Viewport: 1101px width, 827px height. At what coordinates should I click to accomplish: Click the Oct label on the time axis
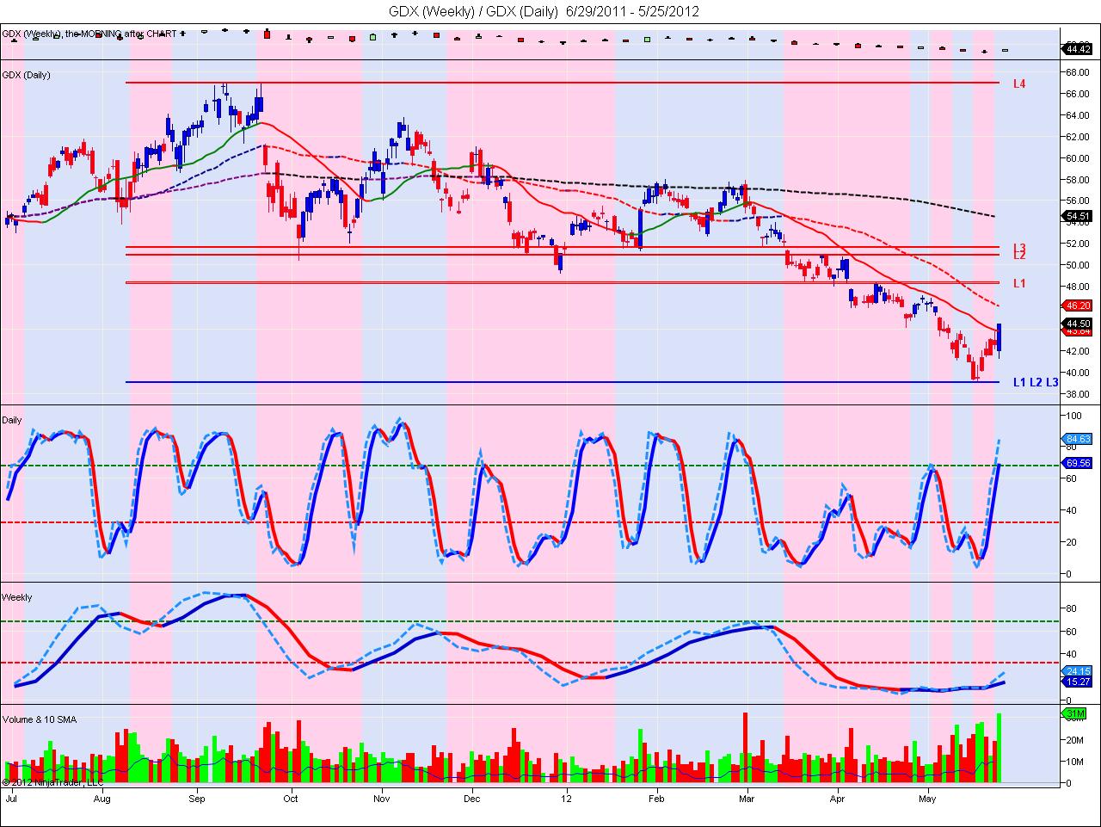tap(290, 798)
